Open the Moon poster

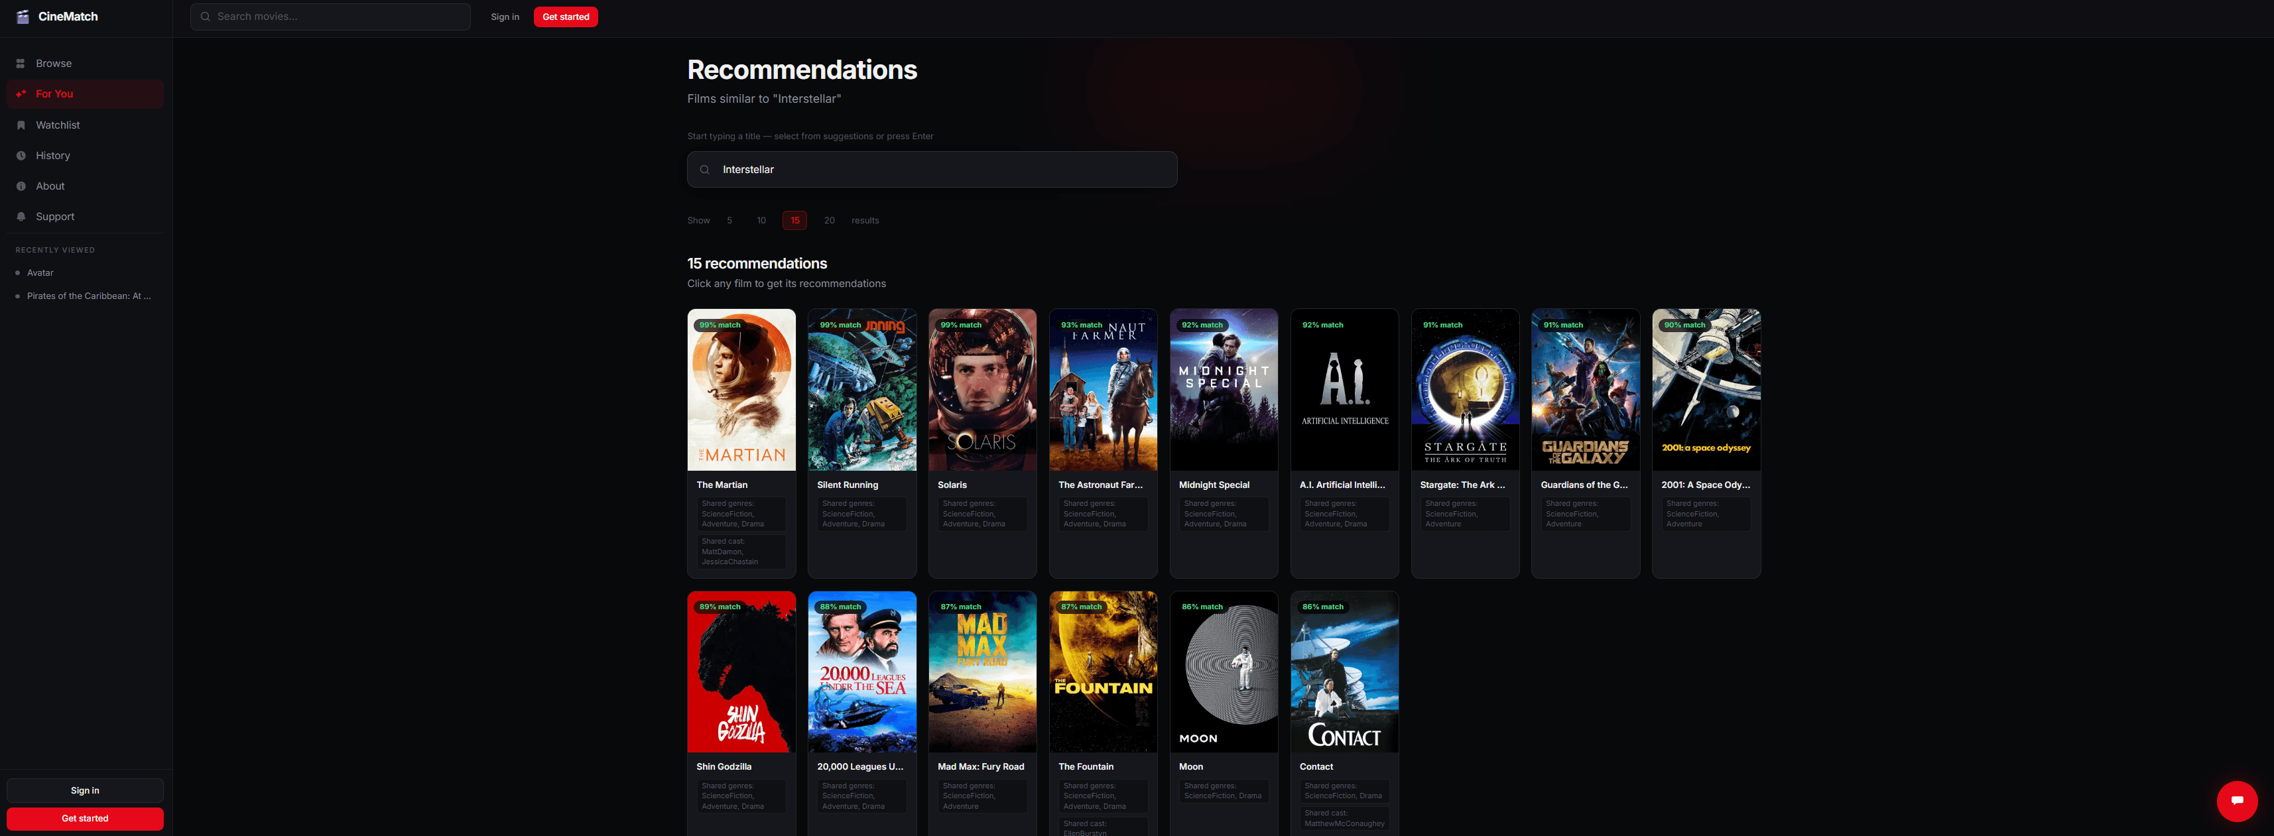[x=1224, y=672]
